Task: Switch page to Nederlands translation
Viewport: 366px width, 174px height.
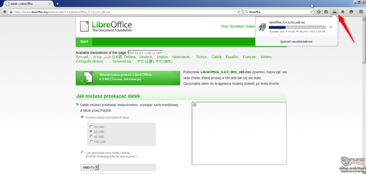Action: coord(181,57)
